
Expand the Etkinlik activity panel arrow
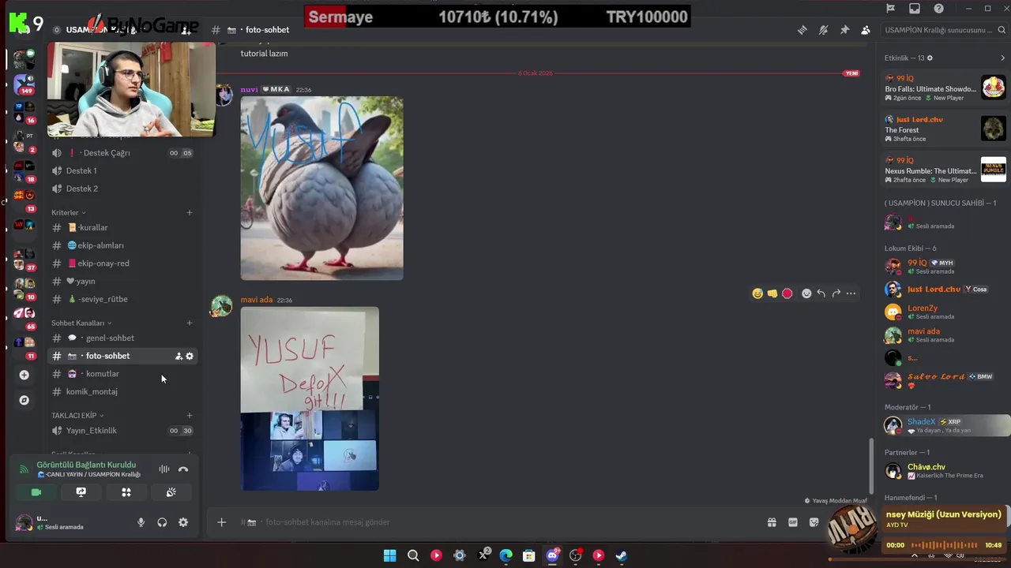click(1003, 58)
